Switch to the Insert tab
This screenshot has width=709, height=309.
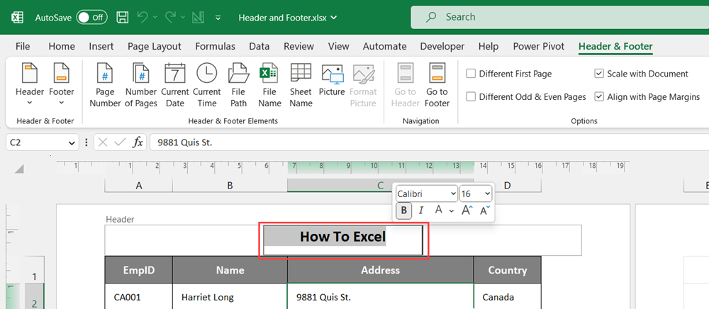[x=101, y=46]
